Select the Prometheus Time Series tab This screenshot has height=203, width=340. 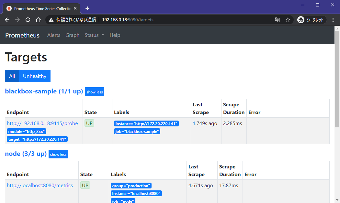[41, 9]
